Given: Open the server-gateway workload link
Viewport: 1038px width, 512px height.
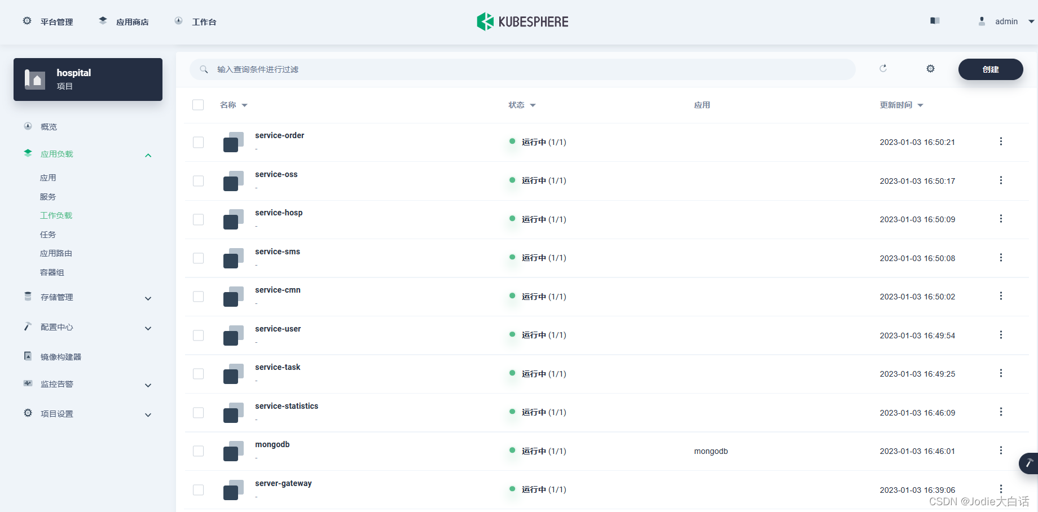Looking at the screenshot, I should tap(283, 483).
